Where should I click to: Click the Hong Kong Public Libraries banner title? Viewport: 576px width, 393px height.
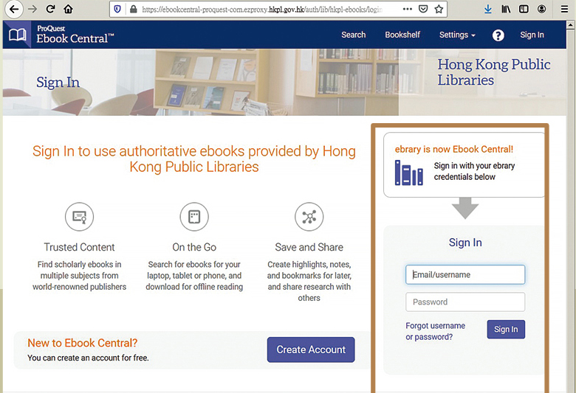tap(494, 72)
